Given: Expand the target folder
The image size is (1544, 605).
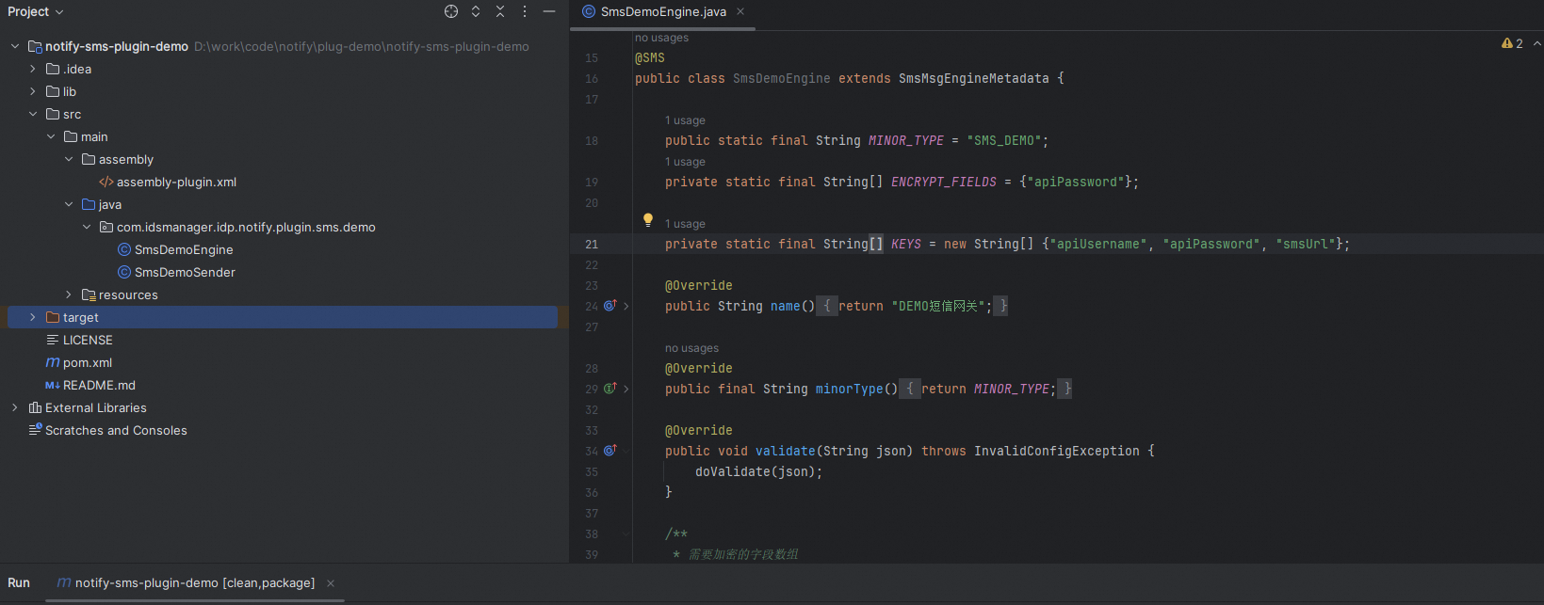Looking at the screenshot, I should click(33, 317).
